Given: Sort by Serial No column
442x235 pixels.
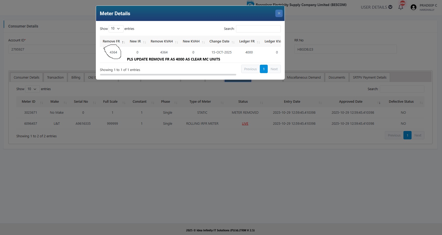Looking at the screenshot, I should pyautogui.click(x=83, y=102).
